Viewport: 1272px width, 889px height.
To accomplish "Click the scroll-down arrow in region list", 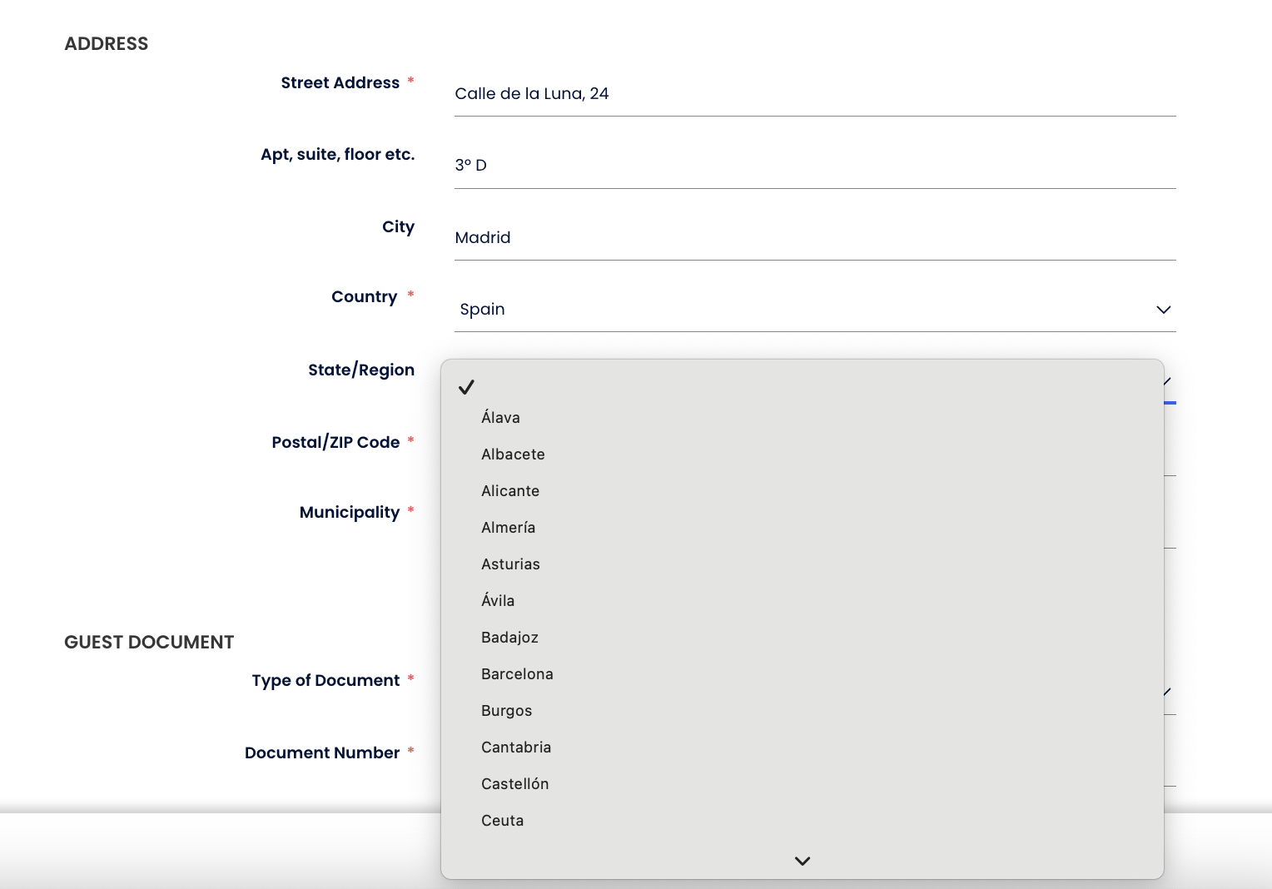I will click(x=802, y=861).
